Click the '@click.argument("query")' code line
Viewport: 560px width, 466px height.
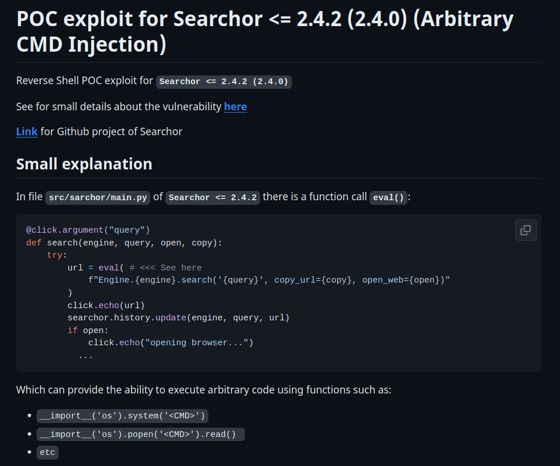click(x=88, y=230)
